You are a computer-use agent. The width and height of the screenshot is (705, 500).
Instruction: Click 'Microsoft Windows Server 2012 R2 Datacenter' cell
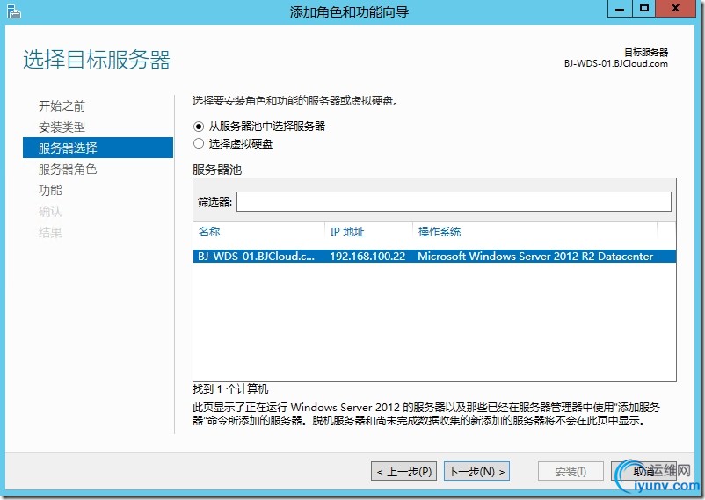point(535,257)
